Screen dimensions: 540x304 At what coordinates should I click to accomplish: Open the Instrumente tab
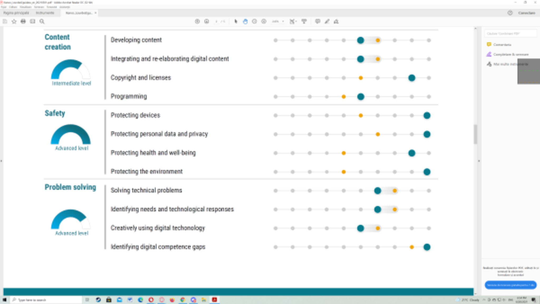(45, 13)
